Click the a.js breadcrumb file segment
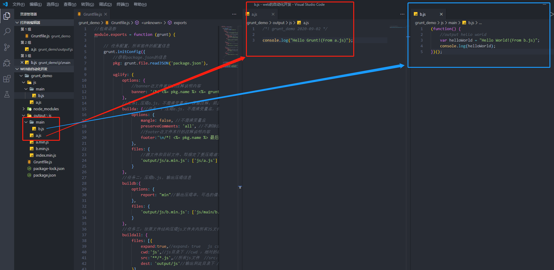This screenshot has height=270, width=554. point(306,23)
